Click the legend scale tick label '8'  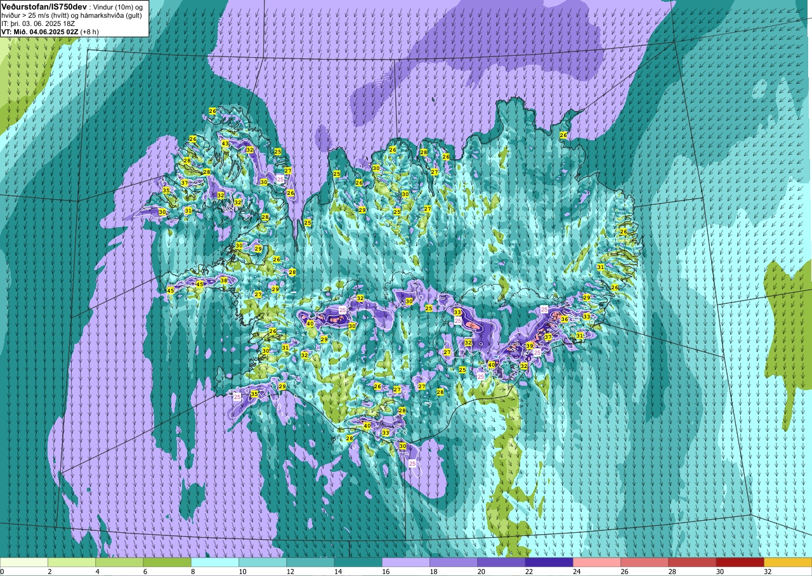point(192,572)
